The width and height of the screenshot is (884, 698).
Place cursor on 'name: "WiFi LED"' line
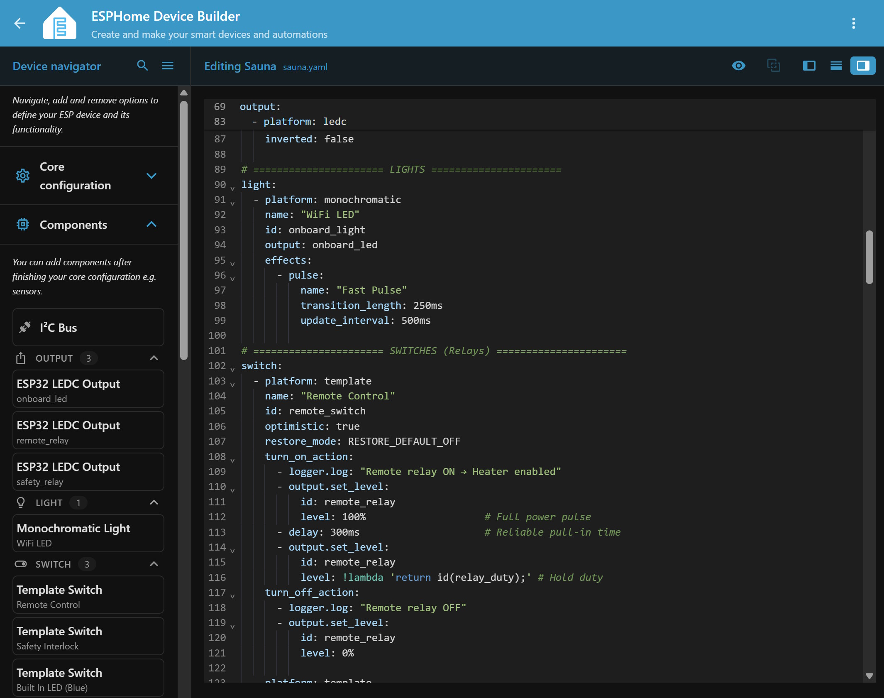click(312, 215)
